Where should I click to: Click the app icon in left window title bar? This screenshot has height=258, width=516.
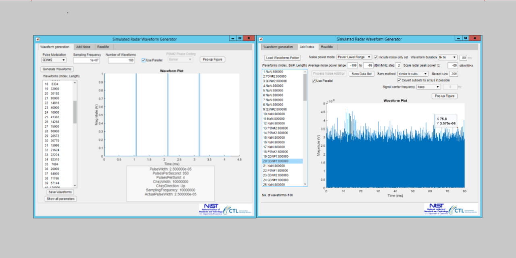click(37, 39)
